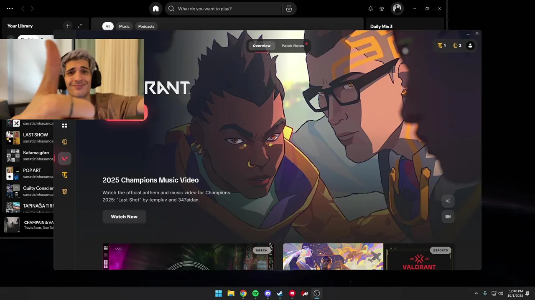Image resolution: width=535 pixels, height=300 pixels.
Task: Click the Daily Mix 3 title
Action: 381,26
